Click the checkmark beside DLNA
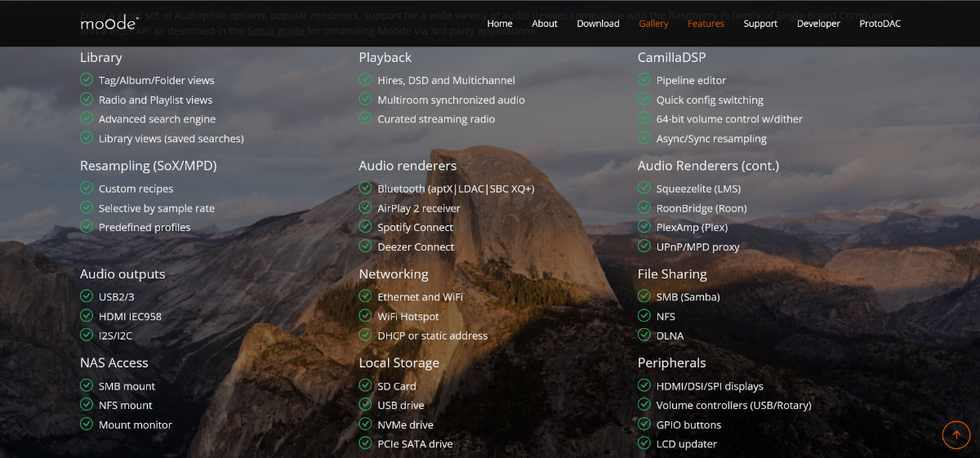 (644, 335)
